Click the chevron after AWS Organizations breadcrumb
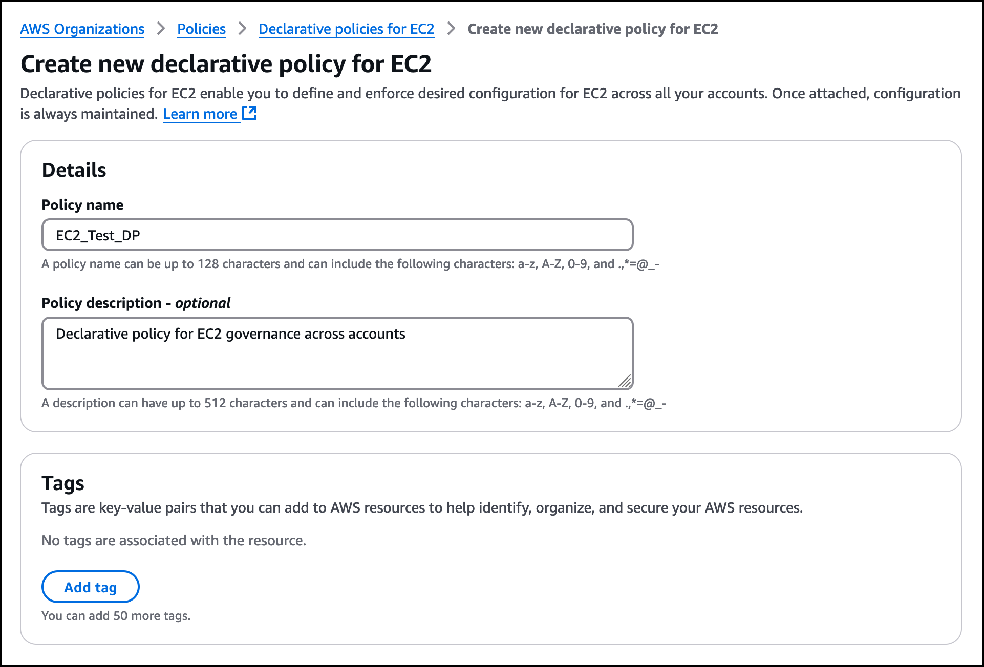Viewport: 984px width, 667px height. pos(161,29)
